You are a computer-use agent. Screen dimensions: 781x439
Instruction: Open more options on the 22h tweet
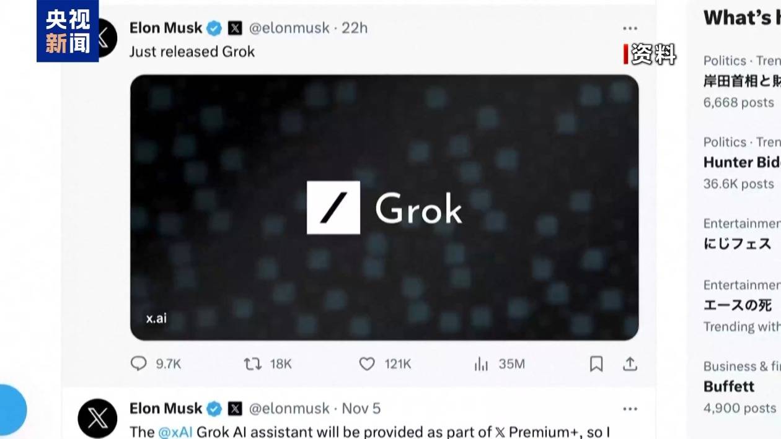630,28
